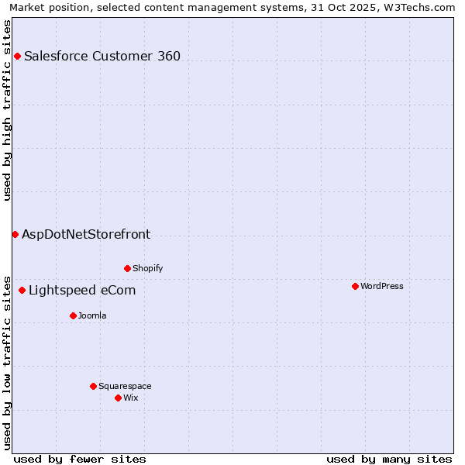Click the Joomla label text

click(92, 315)
